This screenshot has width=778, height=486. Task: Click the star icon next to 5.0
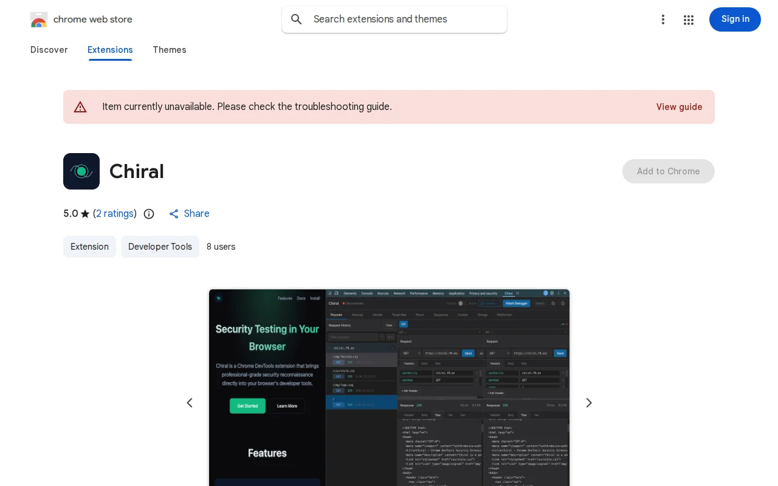pos(85,214)
